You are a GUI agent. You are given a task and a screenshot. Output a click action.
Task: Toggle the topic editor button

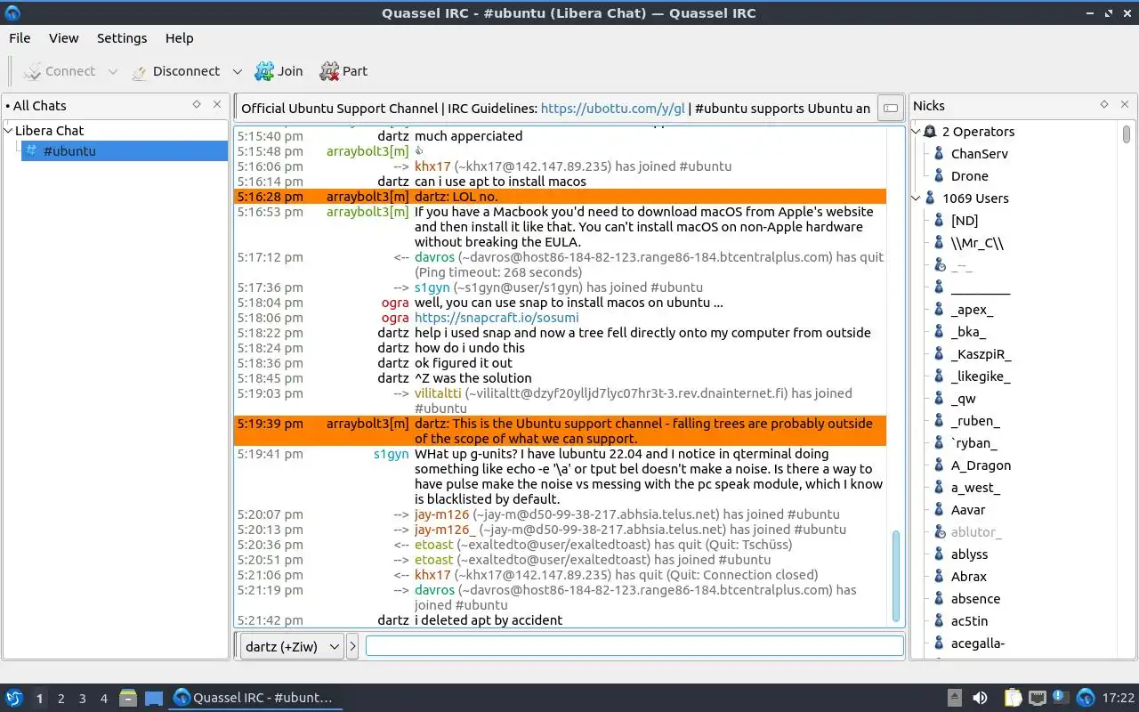click(x=889, y=109)
